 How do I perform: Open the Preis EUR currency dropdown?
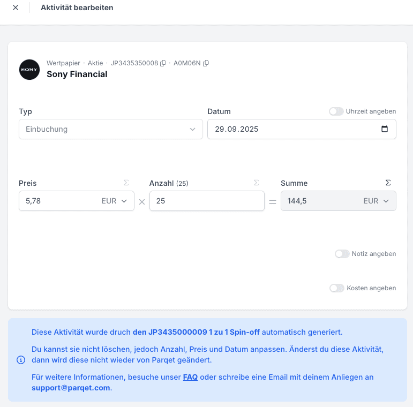point(114,201)
